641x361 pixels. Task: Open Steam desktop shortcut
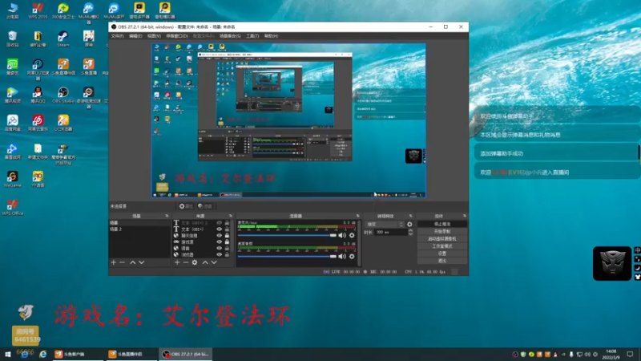coord(63,39)
